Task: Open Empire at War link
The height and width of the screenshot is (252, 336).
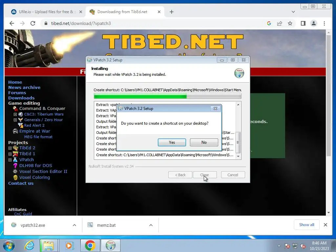Action: 34,131
